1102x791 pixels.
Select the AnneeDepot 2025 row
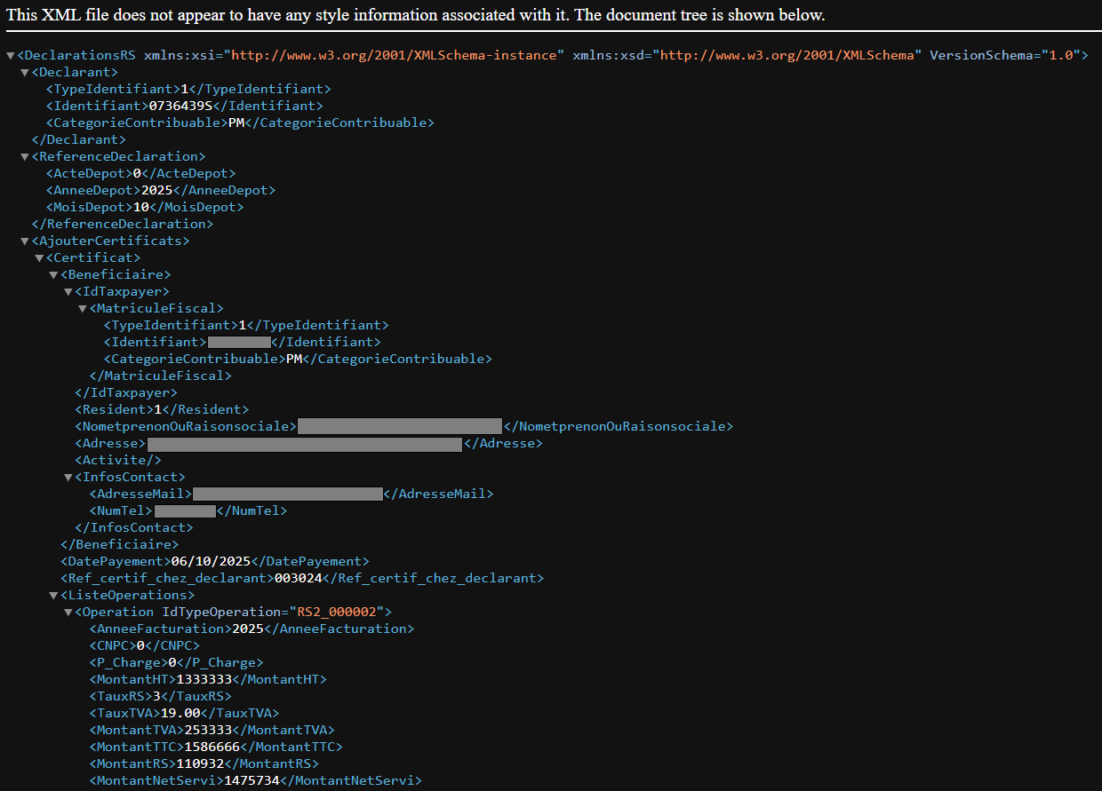[x=160, y=191]
